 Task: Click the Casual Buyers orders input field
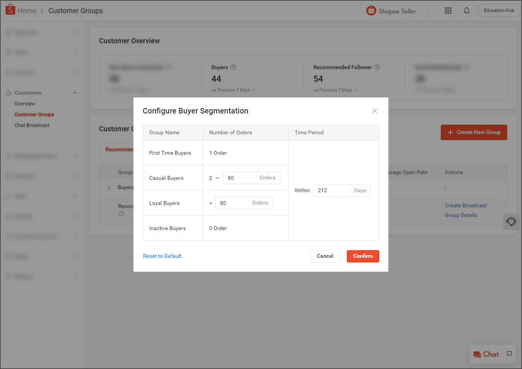240,178
